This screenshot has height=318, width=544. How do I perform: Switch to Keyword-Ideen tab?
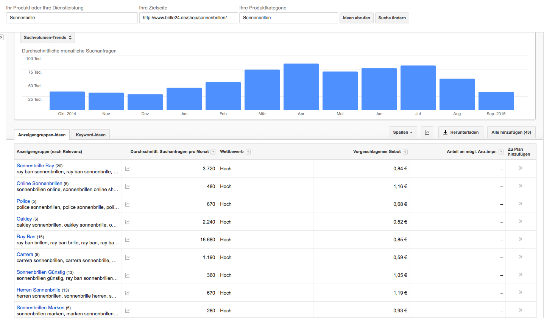pyautogui.click(x=91, y=135)
